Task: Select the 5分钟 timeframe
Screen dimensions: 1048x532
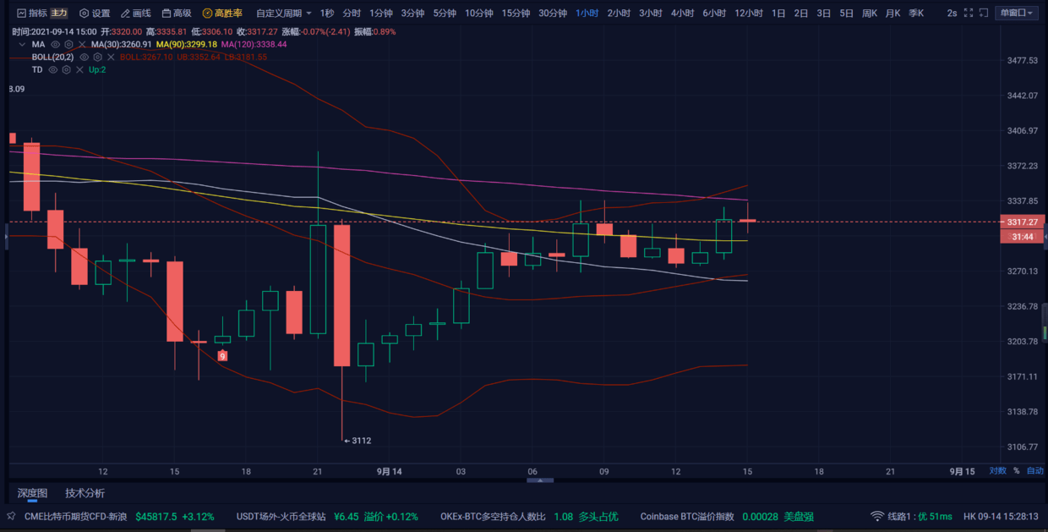Action: (445, 14)
